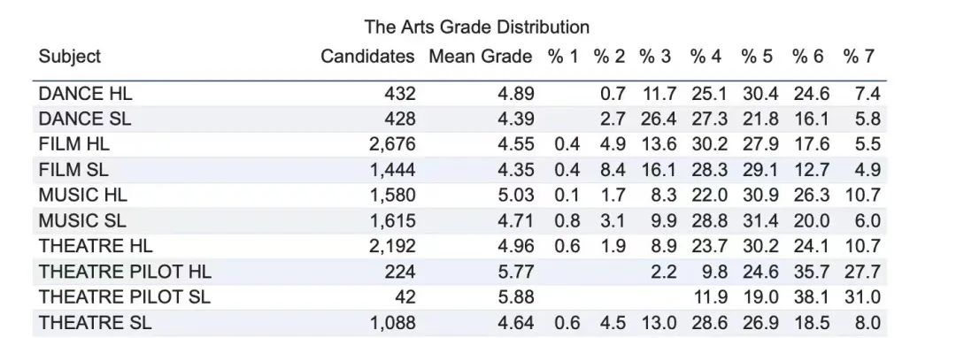Click the Arts Grade Distribution title

pyautogui.click(x=477, y=27)
